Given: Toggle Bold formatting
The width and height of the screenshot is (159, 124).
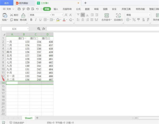Looking at the screenshot, I should tap(31, 20).
